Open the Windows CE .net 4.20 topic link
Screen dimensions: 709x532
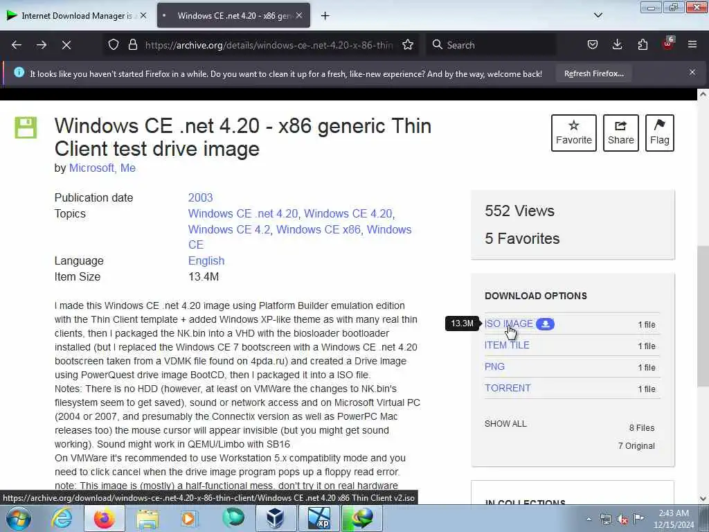243,213
